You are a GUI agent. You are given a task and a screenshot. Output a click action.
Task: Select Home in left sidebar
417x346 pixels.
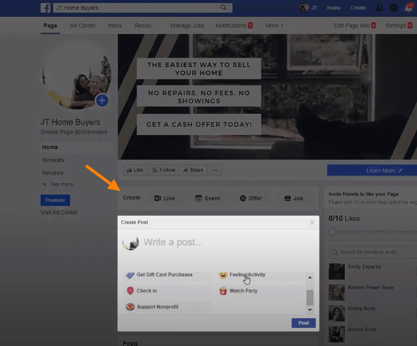[x=76, y=147]
